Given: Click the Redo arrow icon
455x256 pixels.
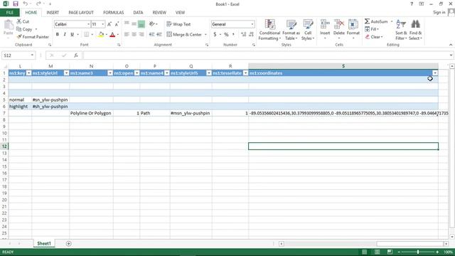Looking at the screenshot, I should (38, 4).
